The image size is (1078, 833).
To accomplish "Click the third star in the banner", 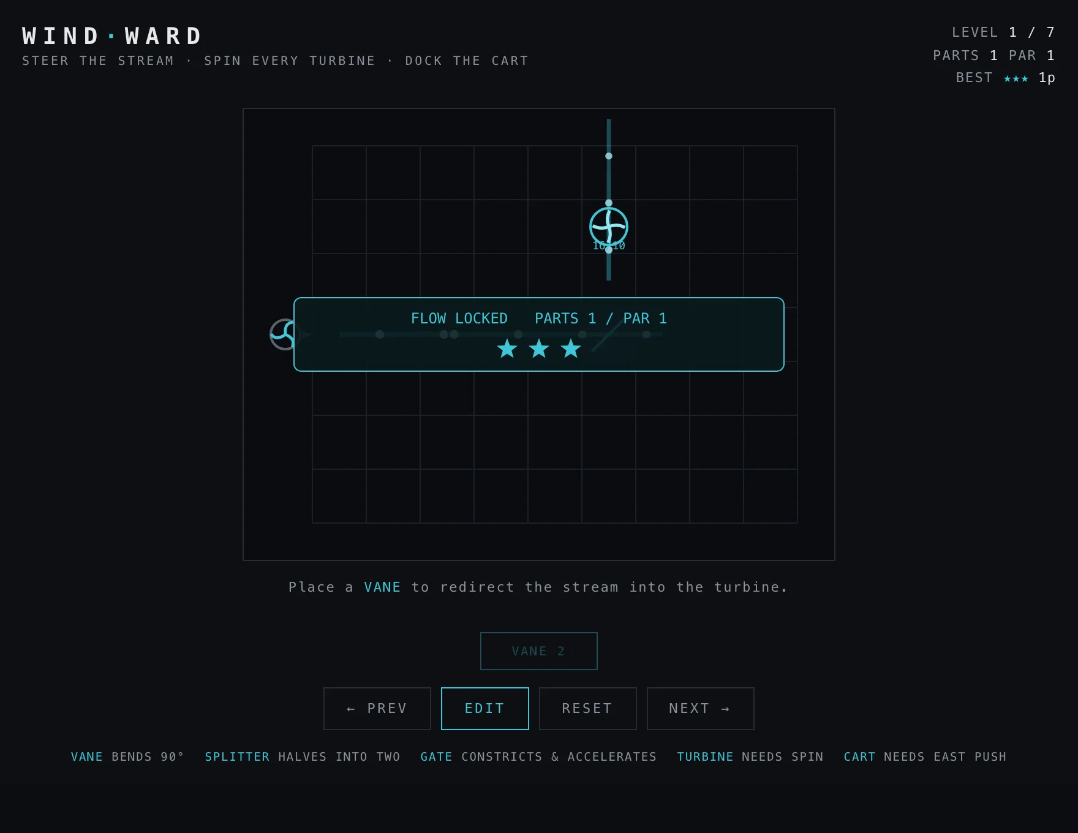I will (x=571, y=349).
